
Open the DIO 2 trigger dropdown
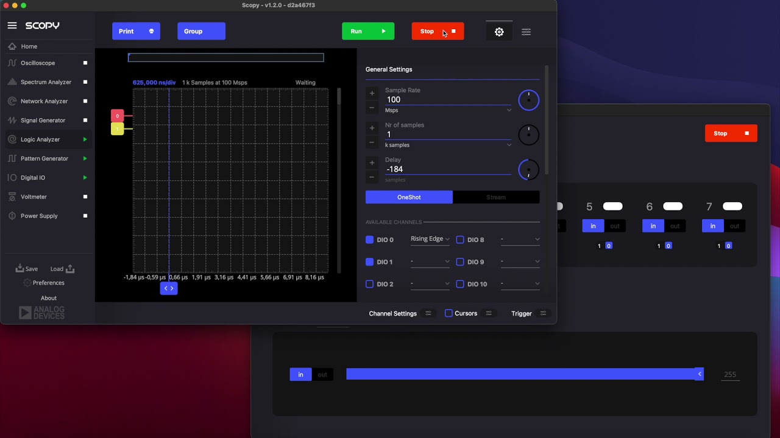point(430,283)
